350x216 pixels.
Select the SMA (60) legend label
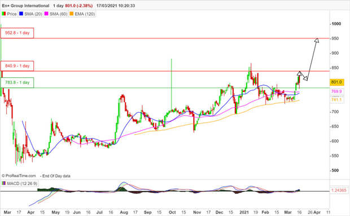click(x=58, y=14)
